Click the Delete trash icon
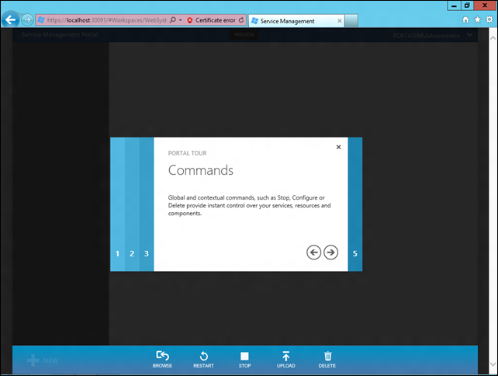Image resolution: width=498 pixels, height=376 pixels. pos(327,356)
